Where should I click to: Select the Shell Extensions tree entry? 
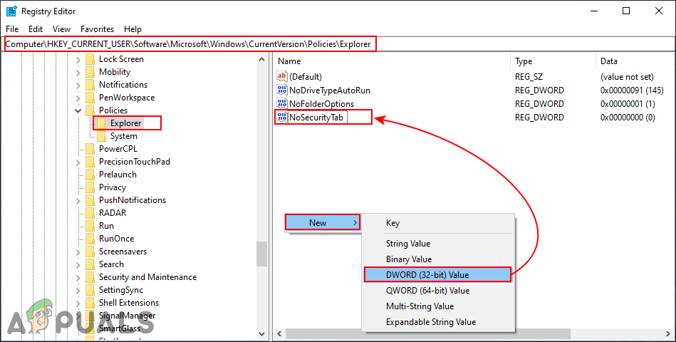tap(129, 303)
